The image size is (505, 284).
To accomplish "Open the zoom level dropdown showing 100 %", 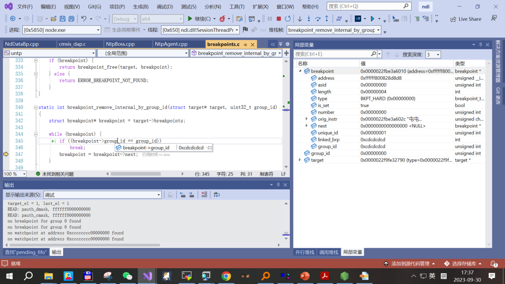I will 15,174.
